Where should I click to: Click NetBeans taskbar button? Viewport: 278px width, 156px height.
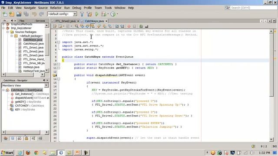pos(61,153)
